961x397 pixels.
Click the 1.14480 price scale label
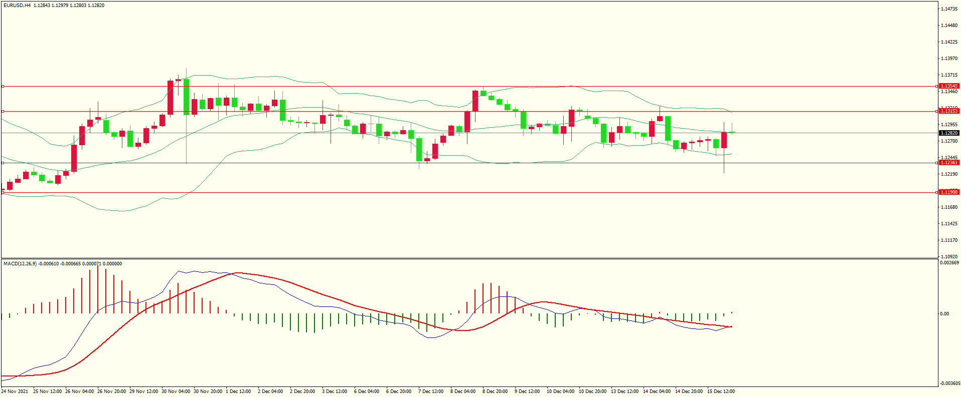[949, 26]
